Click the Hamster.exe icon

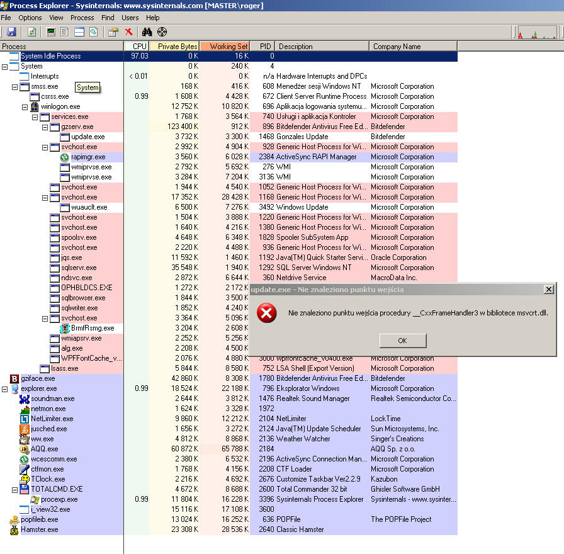click(x=14, y=529)
